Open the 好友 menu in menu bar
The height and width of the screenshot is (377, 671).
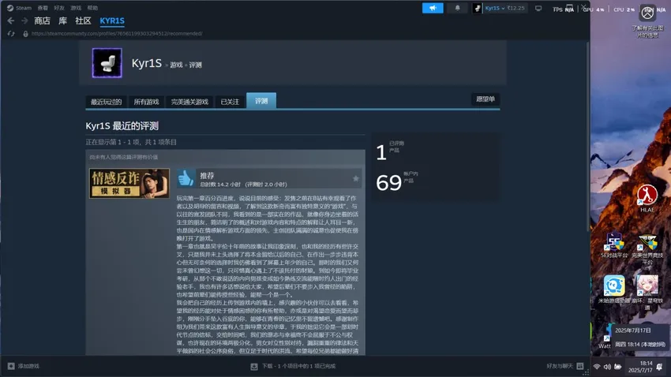coord(59,7)
